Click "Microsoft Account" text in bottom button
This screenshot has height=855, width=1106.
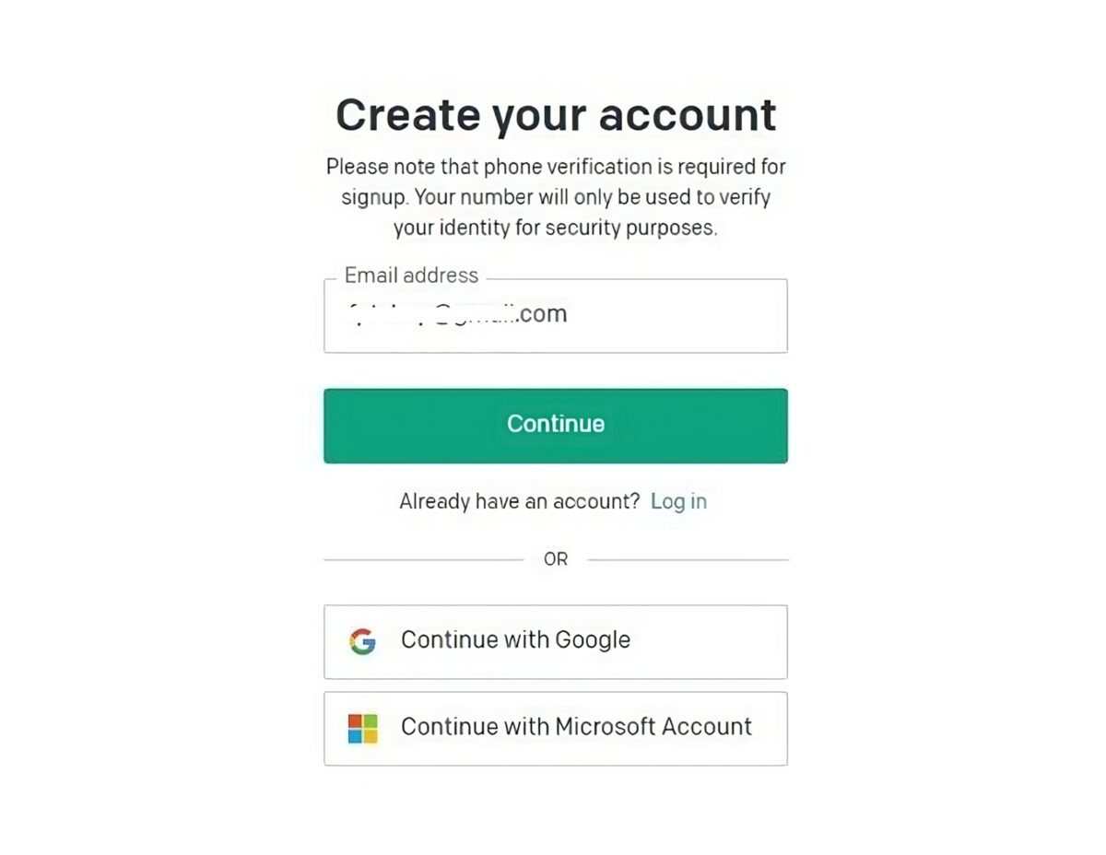tap(653, 726)
